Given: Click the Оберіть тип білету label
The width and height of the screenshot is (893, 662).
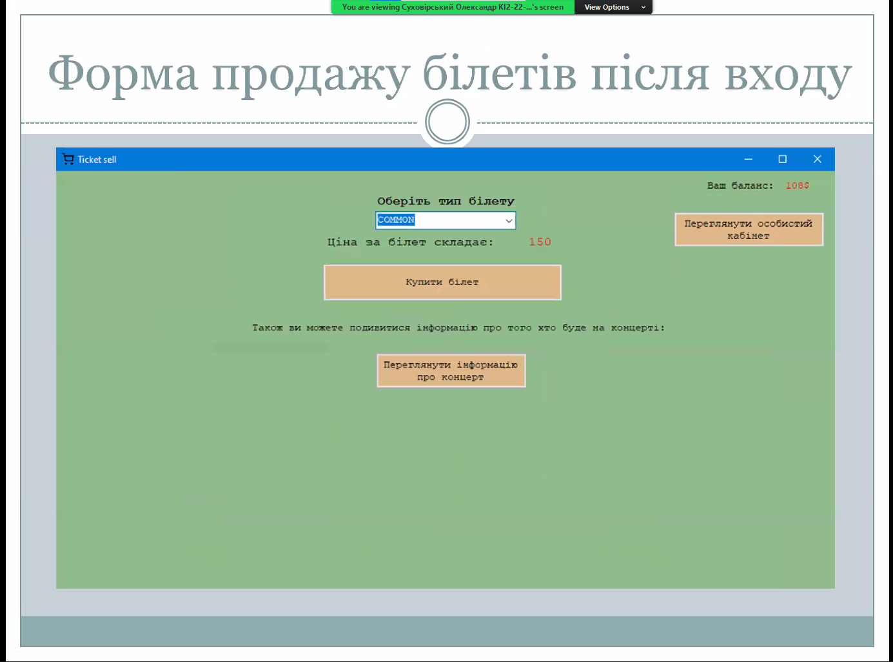Looking at the screenshot, I should click(x=446, y=202).
